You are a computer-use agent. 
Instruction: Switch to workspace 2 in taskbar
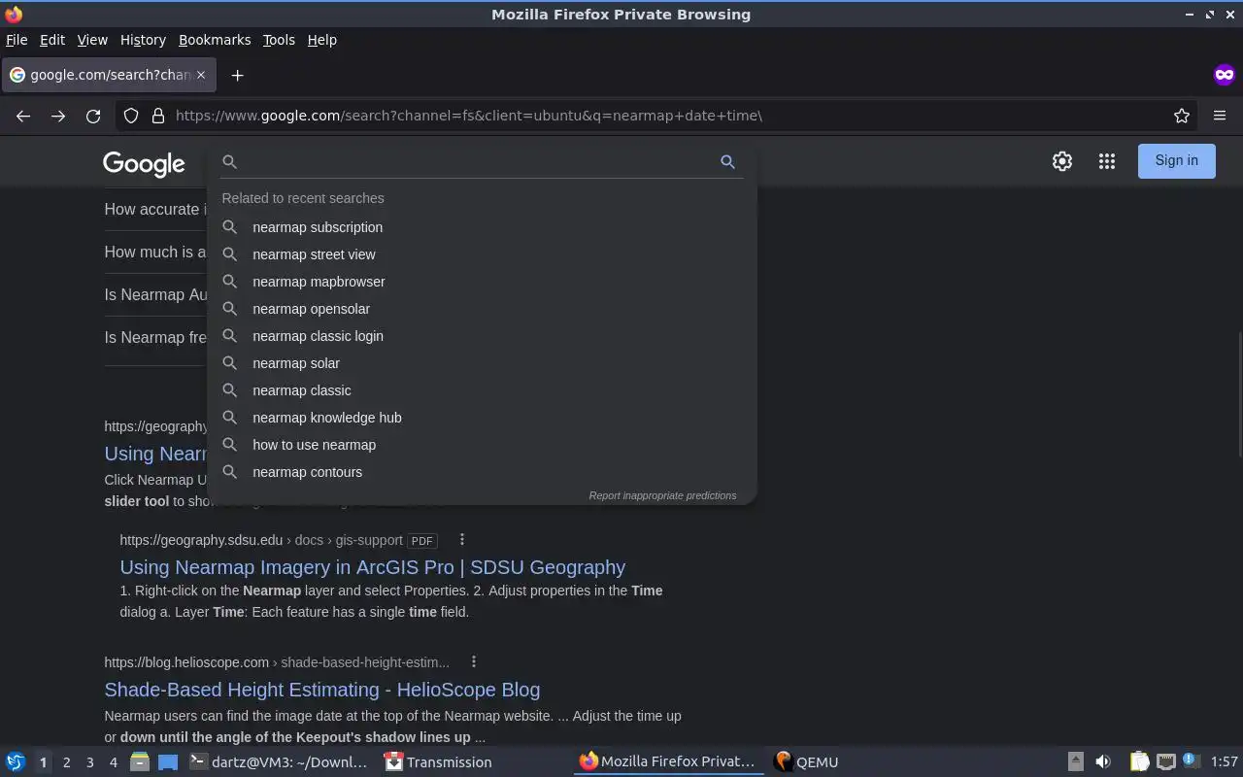coord(66,762)
